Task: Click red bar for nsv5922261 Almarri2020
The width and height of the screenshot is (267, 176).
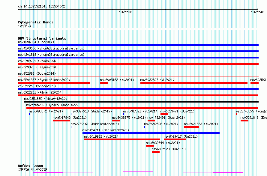Action: [x=138, y=95]
